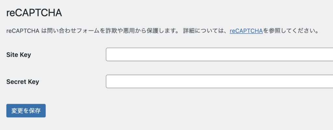Select the bold Secret Key text

tap(22, 82)
